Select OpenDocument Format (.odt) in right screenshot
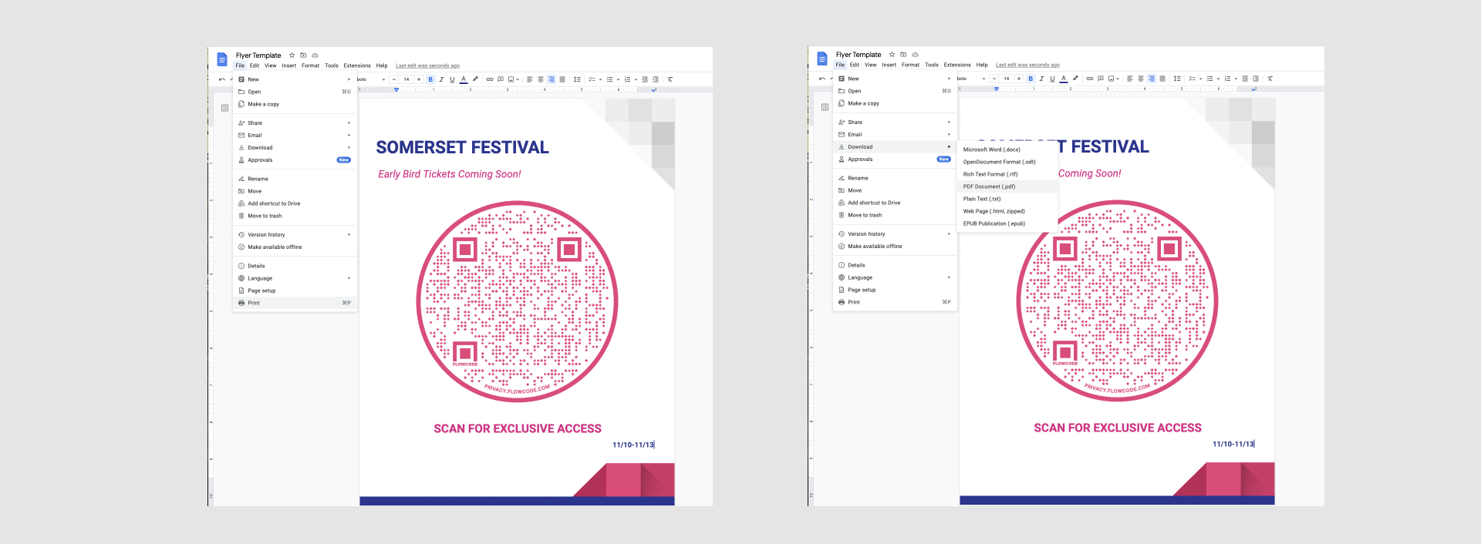Screen dimensions: 1481x544 [1007, 162]
